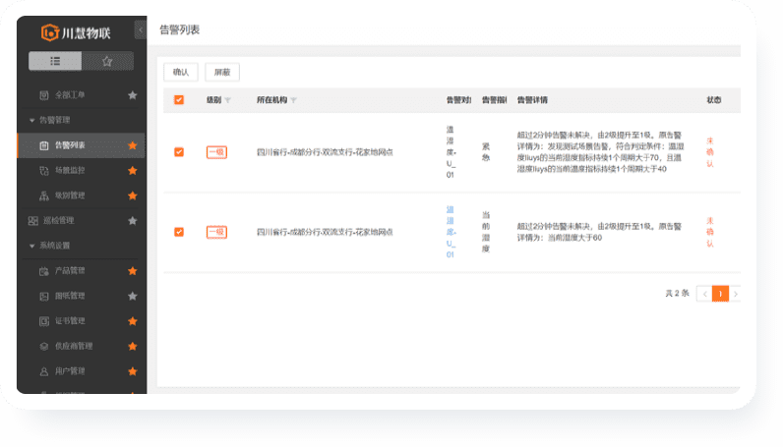Toggle favorite star for 图纸管理
Screen dimensions: 783x447
click(133, 296)
